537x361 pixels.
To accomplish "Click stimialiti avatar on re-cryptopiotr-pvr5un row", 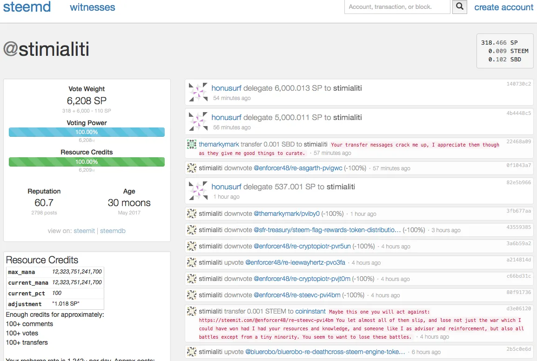I will 192,246.
